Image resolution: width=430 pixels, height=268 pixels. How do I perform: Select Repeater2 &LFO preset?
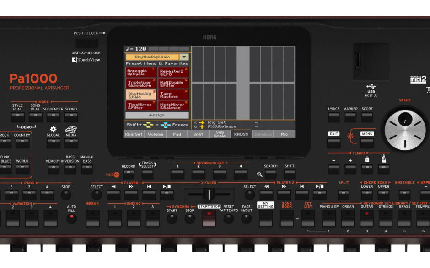(173, 72)
